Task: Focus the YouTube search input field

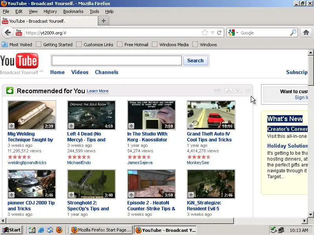Action: [117, 61]
